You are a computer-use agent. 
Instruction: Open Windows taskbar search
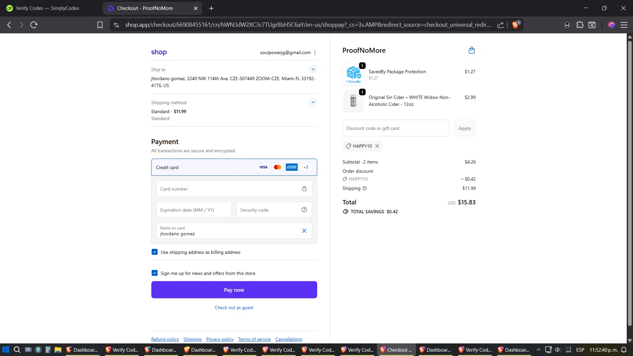tap(17, 350)
